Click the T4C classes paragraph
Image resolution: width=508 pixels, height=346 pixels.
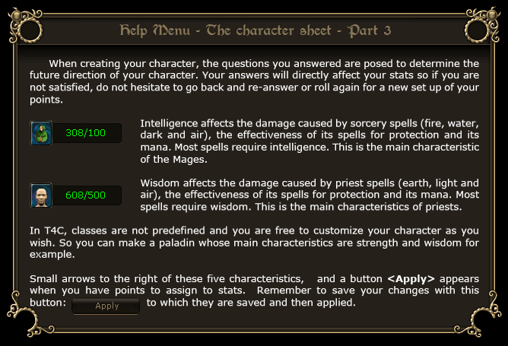(254, 243)
